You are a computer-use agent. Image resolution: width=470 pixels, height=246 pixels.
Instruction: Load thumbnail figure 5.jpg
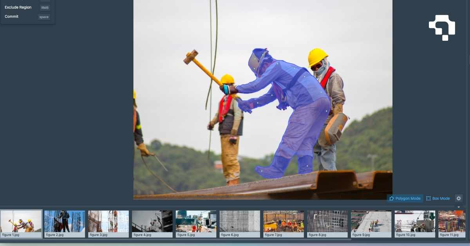(196, 224)
